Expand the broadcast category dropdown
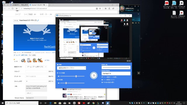187x105 pixels. pyautogui.click(x=36, y=67)
